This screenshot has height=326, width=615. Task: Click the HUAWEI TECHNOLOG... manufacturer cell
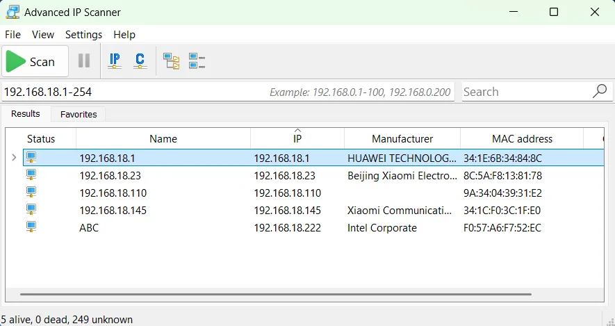point(402,158)
